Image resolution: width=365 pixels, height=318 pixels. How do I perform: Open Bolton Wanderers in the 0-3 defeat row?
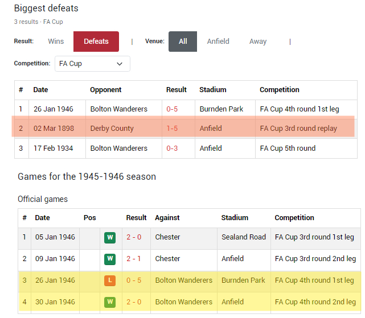[x=118, y=148]
